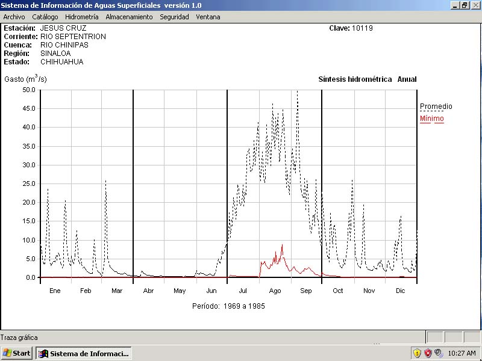Restore down the application window
Image resolution: width=482 pixels, height=361 pixels.
coord(465,5)
